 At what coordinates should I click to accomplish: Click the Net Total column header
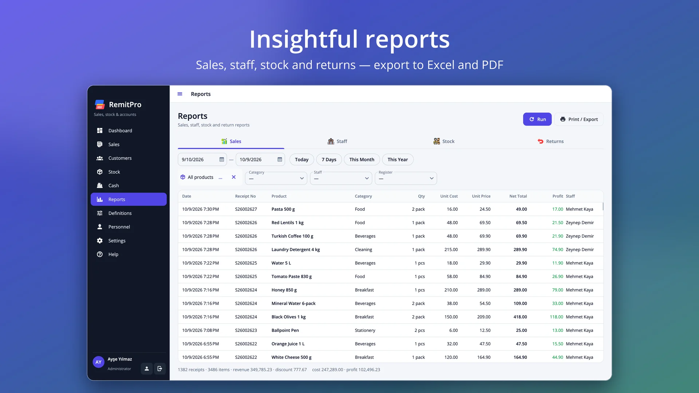point(518,196)
